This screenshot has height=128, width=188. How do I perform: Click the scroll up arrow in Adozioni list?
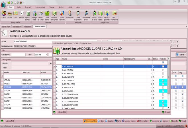(168, 58)
